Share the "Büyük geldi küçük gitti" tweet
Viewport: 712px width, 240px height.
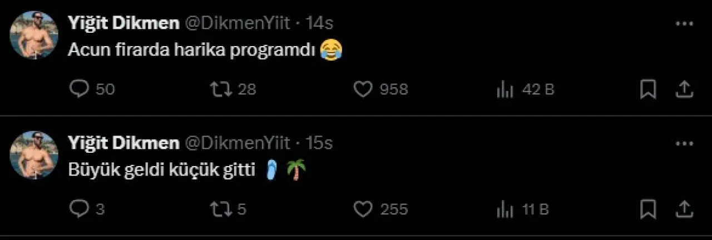tap(685, 209)
